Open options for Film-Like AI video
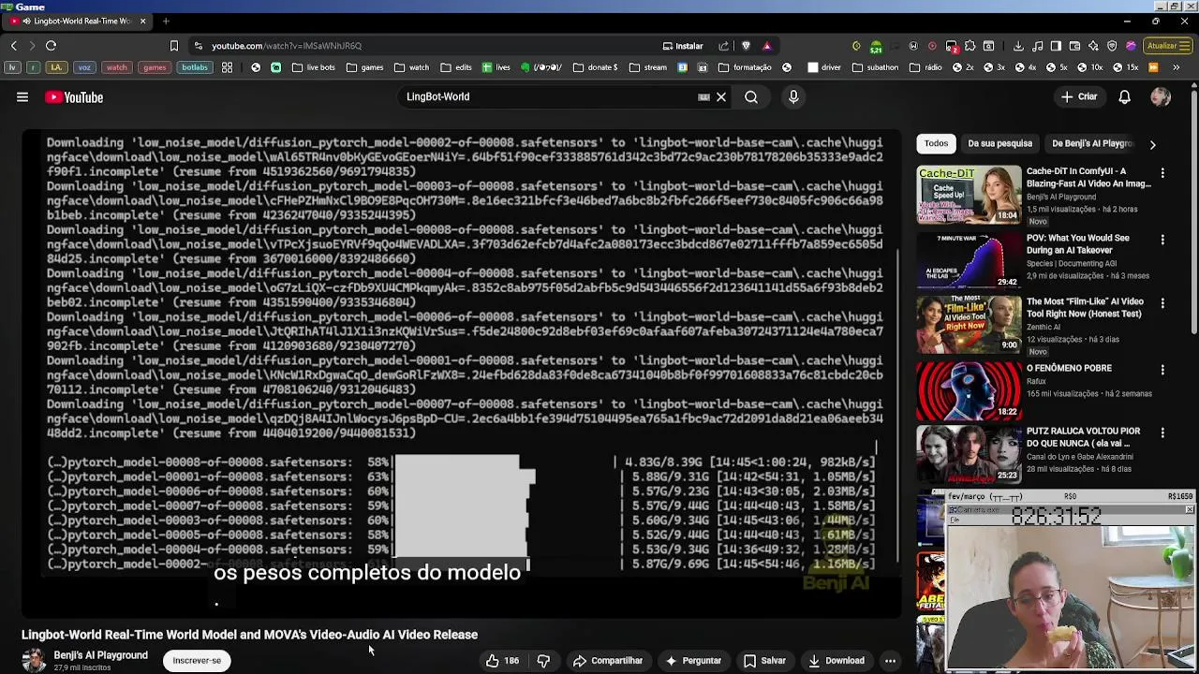Image resolution: width=1199 pixels, height=674 pixels. (x=1162, y=303)
